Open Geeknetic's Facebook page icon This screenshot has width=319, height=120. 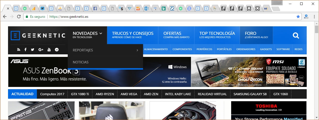[x=25, y=50]
